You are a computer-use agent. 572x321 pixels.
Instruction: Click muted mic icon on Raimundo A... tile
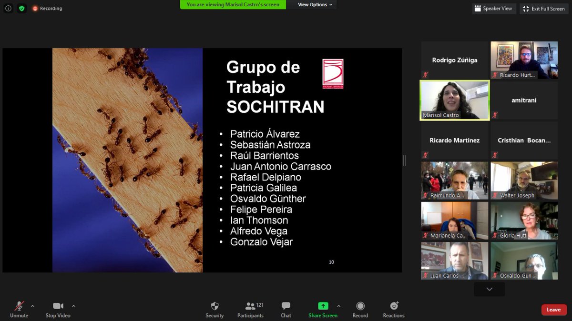coord(425,195)
